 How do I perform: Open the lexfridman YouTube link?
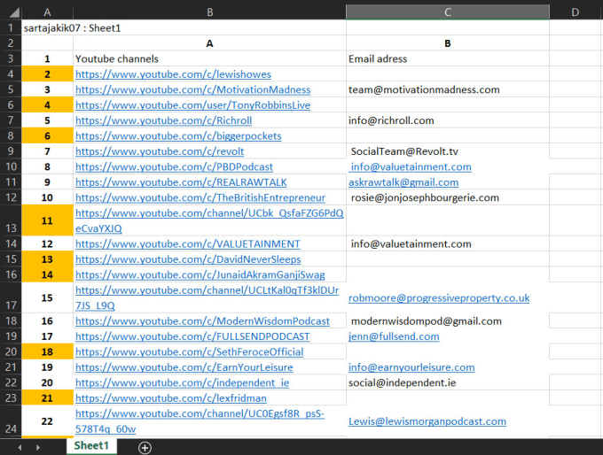171,398
